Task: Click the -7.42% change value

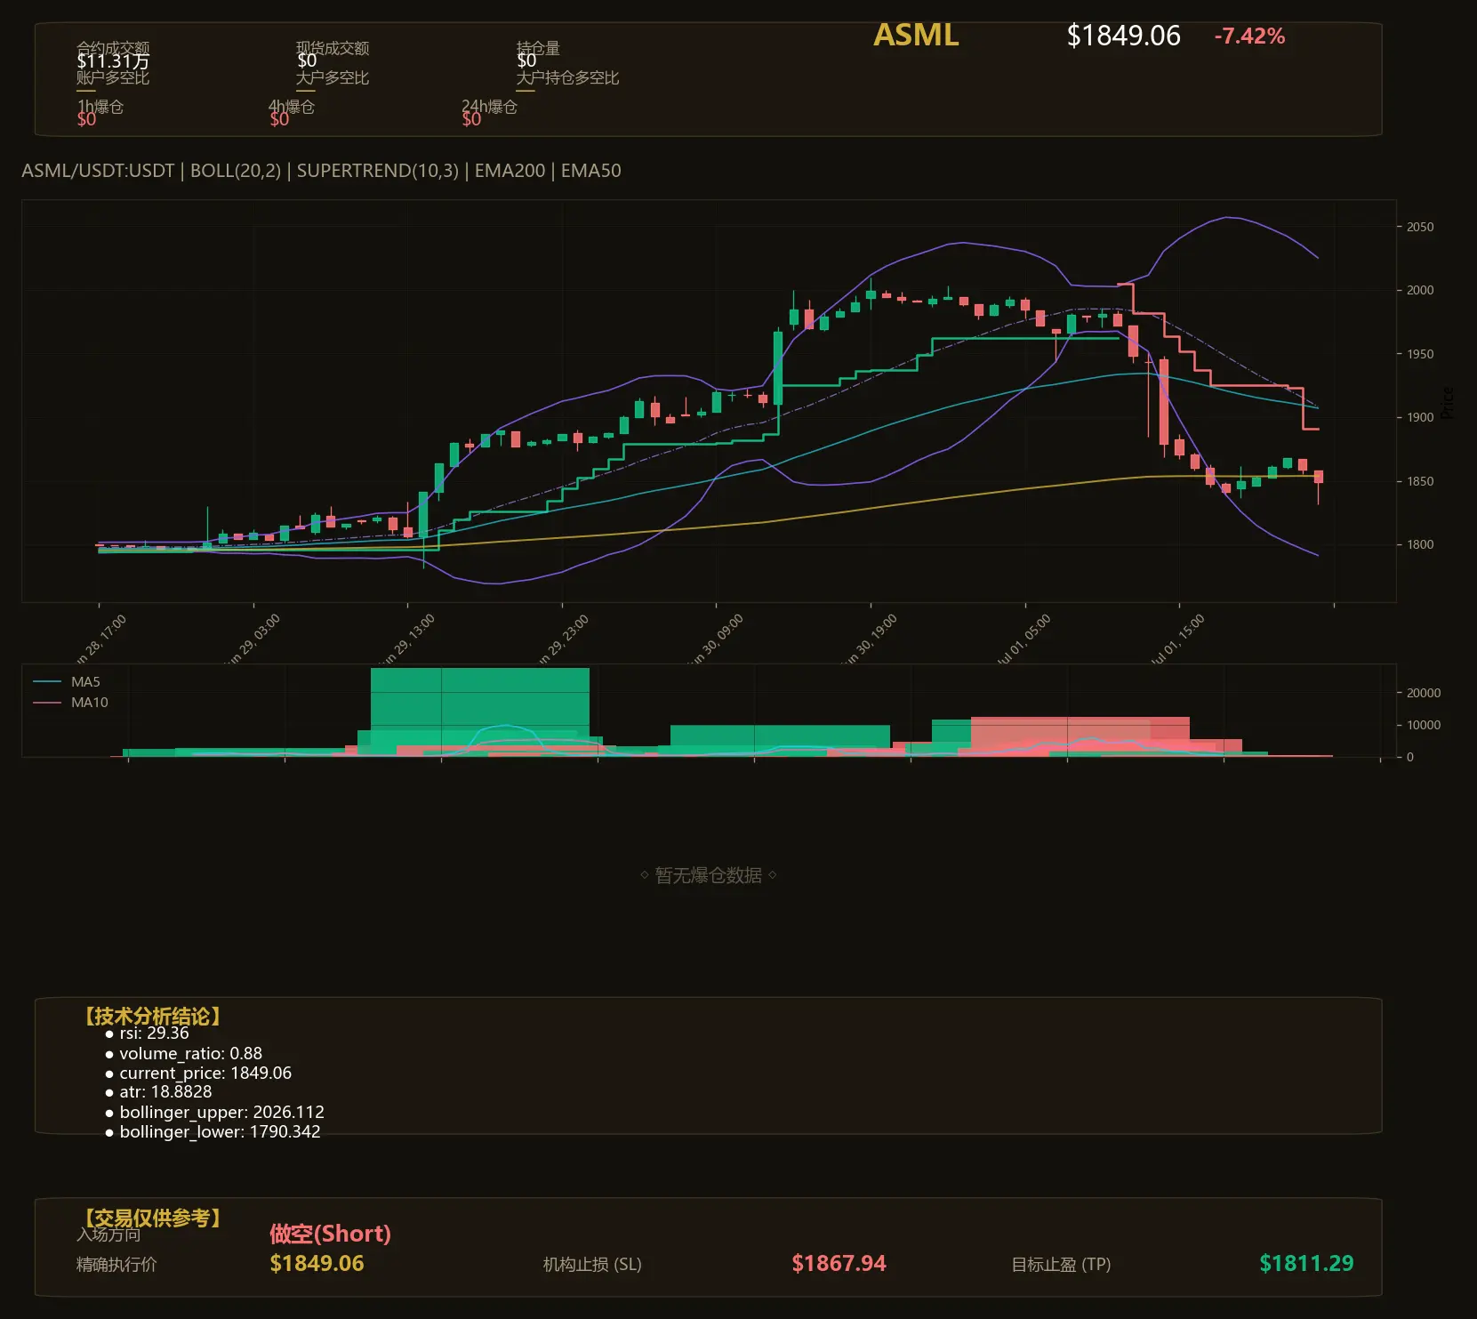Action: click(1249, 36)
